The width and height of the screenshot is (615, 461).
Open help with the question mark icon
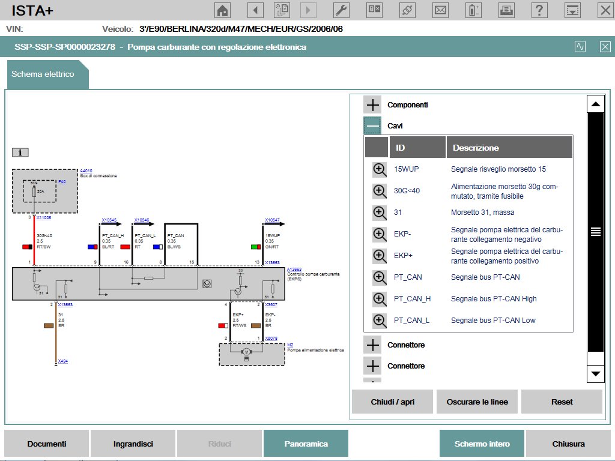pos(540,10)
